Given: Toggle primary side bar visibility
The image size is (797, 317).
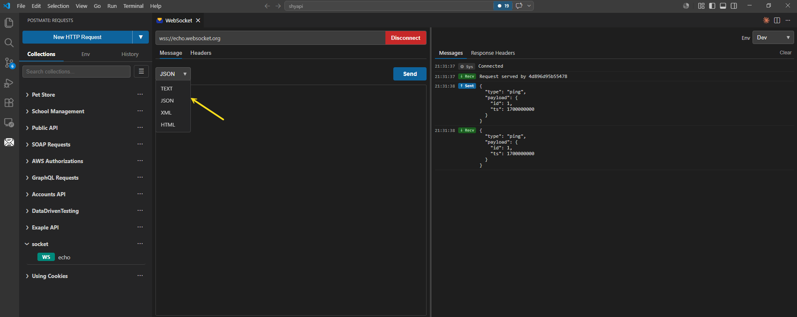Looking at the screenshot, I should [x=712, y=6].
